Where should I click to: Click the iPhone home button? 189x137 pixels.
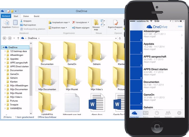[157, 127]
